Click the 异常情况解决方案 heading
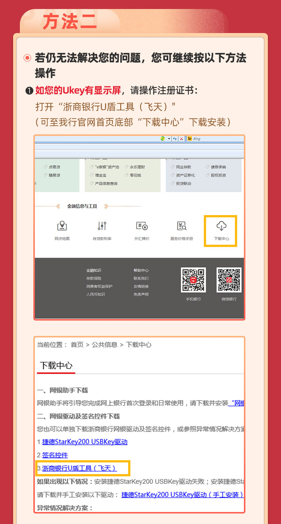This screenshot has width=281, height=524. (65, 508)
